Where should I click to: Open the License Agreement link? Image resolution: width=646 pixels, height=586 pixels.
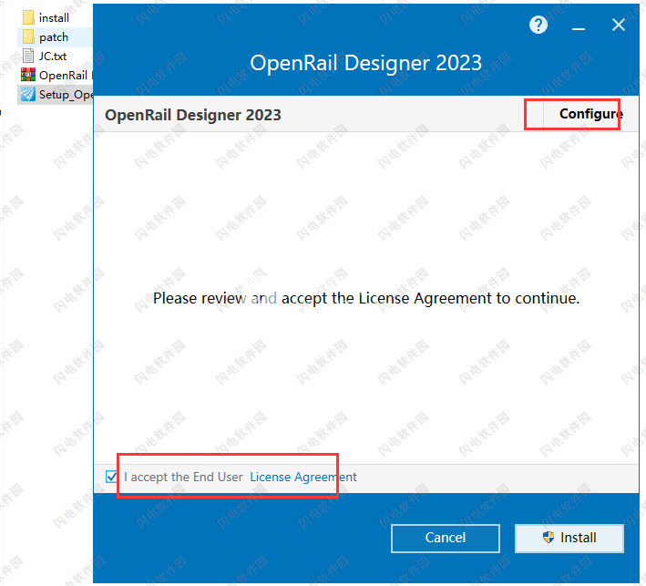pos(303,477)
